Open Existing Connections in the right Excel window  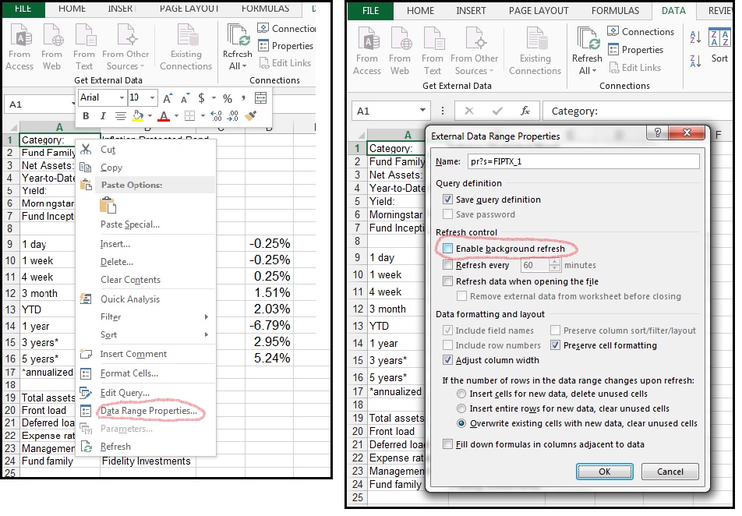[535, 51]
